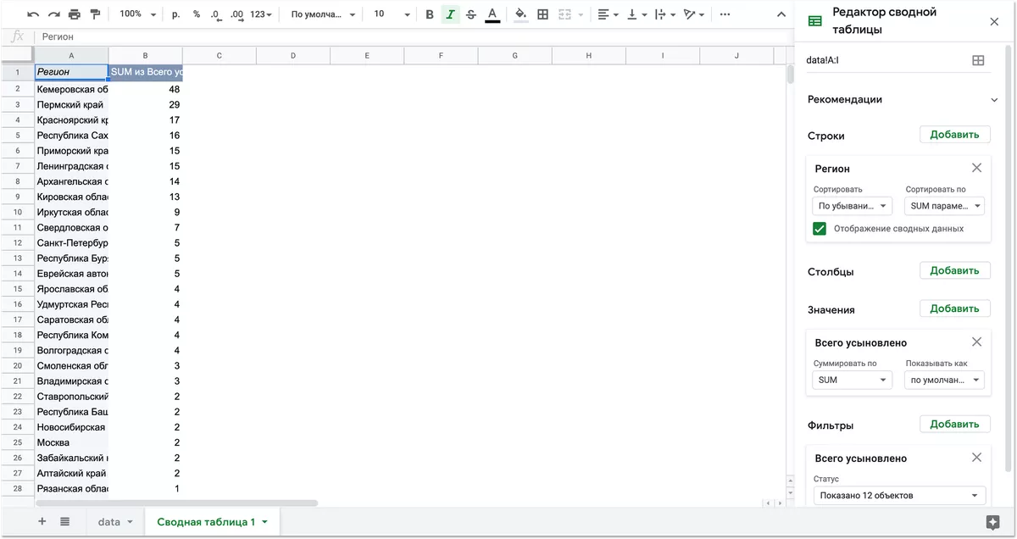The image size is (1017, 539).
Task: Add a field to Значения
Action: 954,308
